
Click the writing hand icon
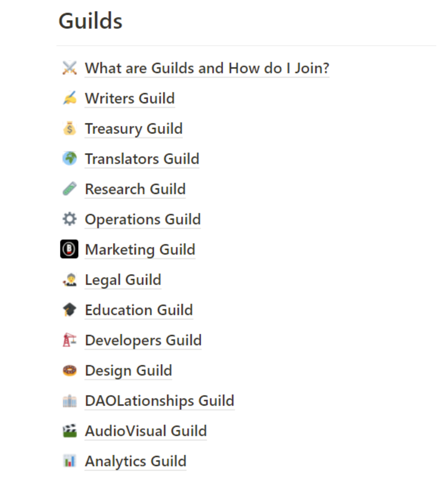point(69,98)
